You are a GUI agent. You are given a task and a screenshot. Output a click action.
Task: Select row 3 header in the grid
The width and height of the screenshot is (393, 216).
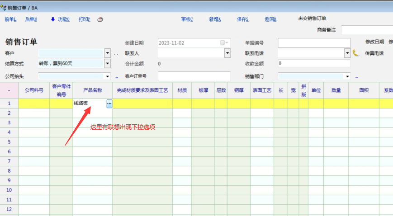(9, 122)
